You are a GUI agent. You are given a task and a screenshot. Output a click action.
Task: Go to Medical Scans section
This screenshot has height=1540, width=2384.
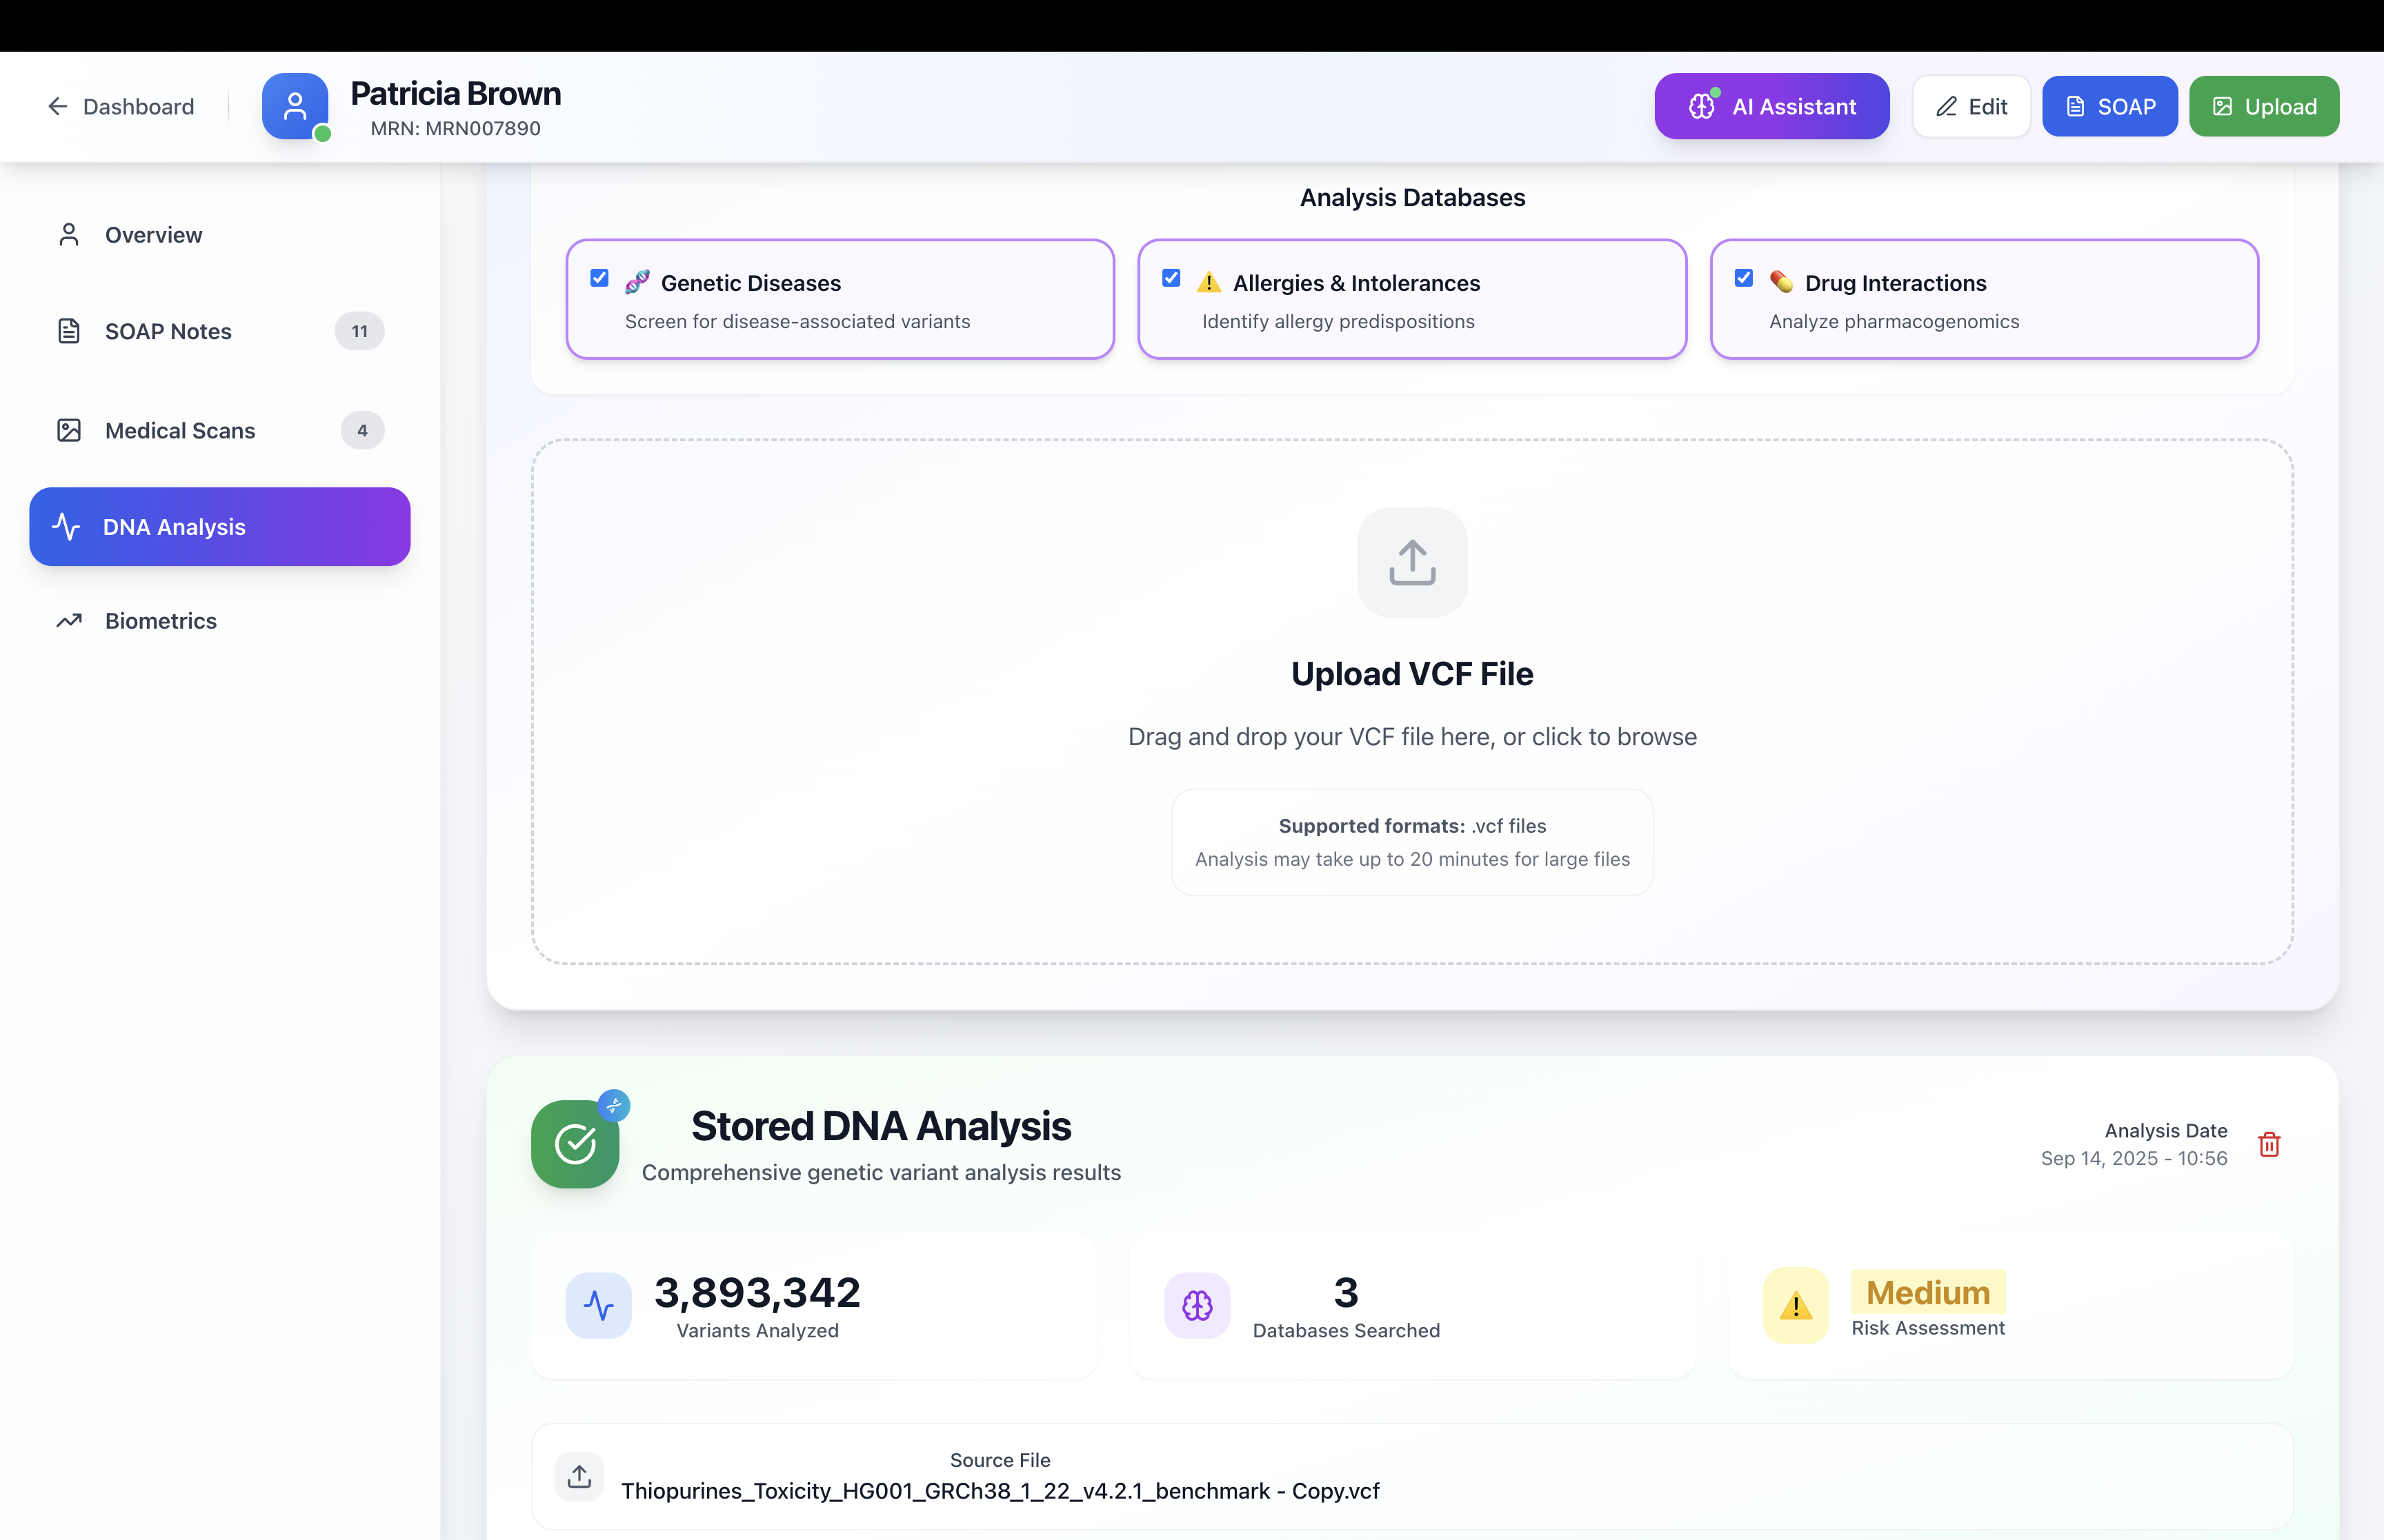[180, 430]
